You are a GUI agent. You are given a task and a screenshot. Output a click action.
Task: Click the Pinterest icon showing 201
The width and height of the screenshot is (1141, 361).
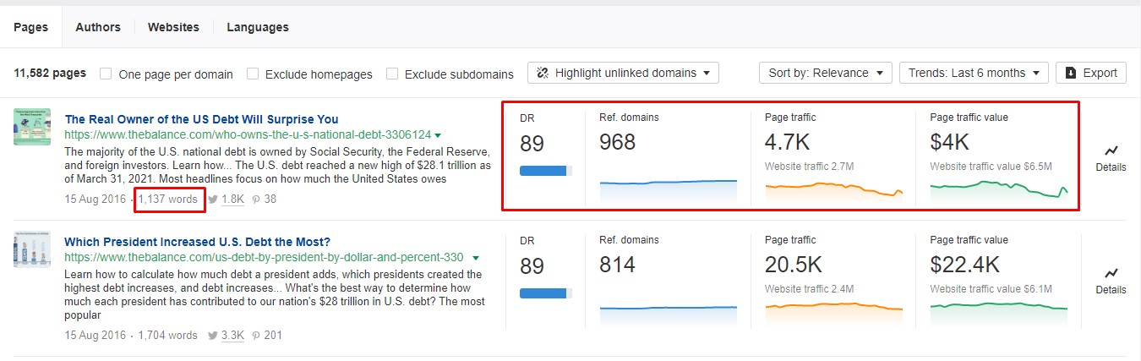click(x=256, y=336)
